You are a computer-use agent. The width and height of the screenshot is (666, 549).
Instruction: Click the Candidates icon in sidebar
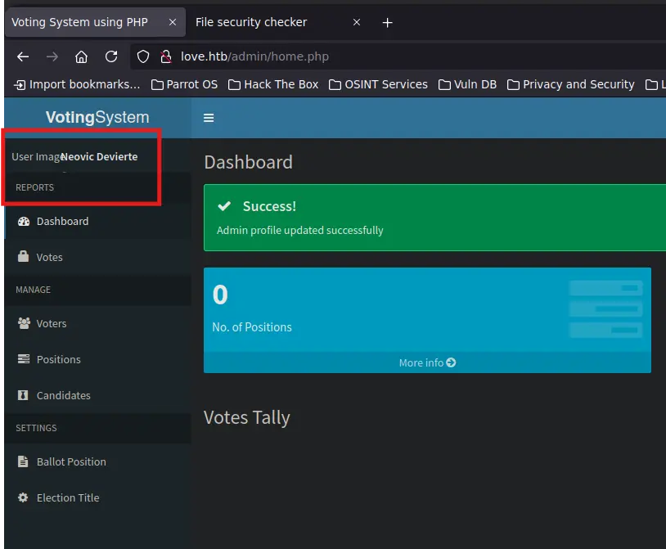coord(23,395)
